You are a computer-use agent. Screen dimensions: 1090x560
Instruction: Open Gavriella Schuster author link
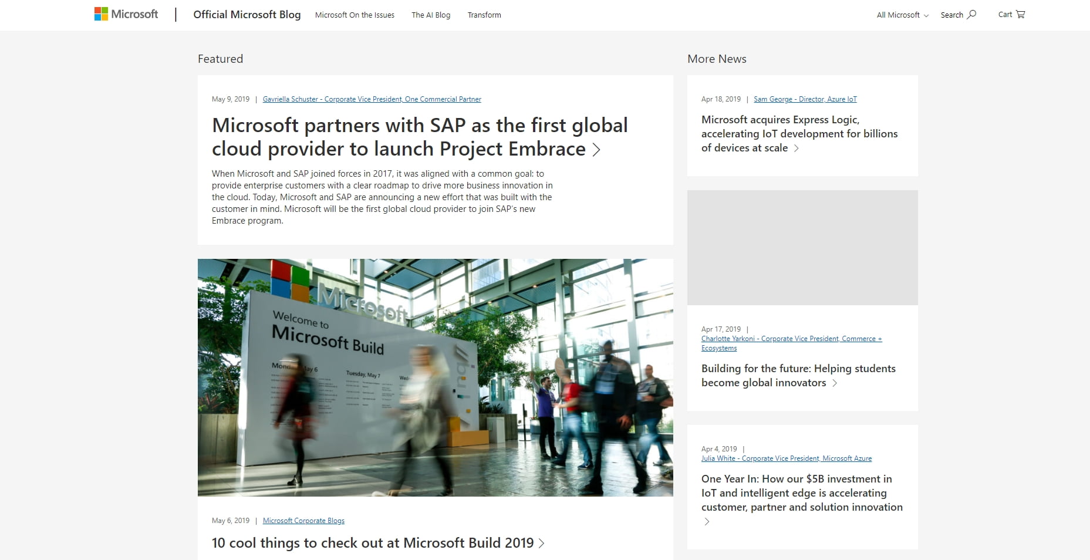(372, 99)
